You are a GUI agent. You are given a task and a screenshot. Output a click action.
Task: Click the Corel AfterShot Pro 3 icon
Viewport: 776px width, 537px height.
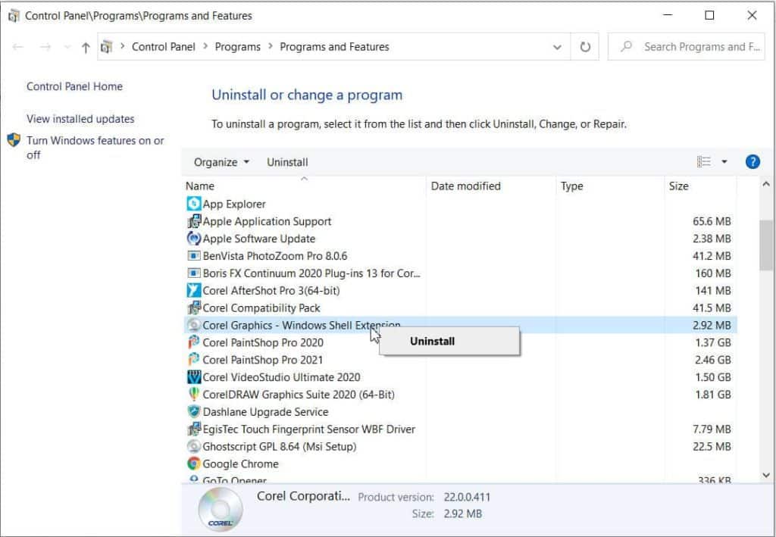click(x=194, y=290)
